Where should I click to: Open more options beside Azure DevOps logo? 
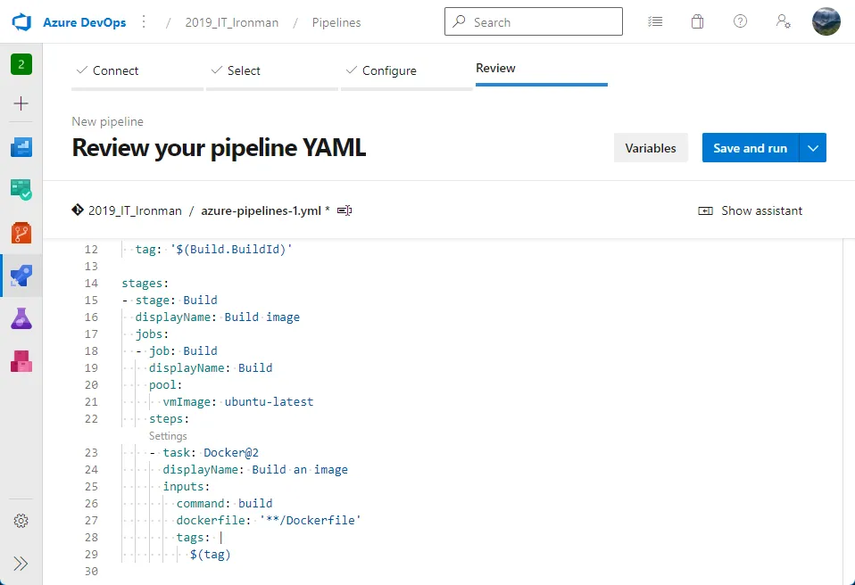click(x=144, y=21)
